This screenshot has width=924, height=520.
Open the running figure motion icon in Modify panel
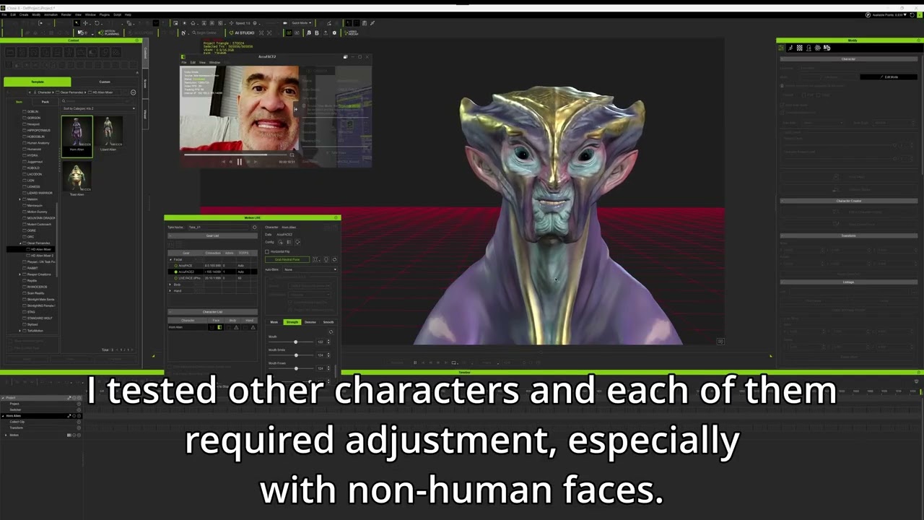(791, 48)
